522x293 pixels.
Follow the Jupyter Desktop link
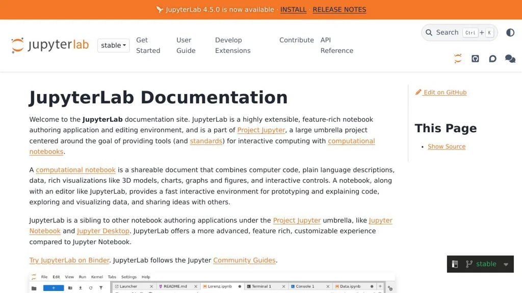pyautogui.click(x=103, y=231)
